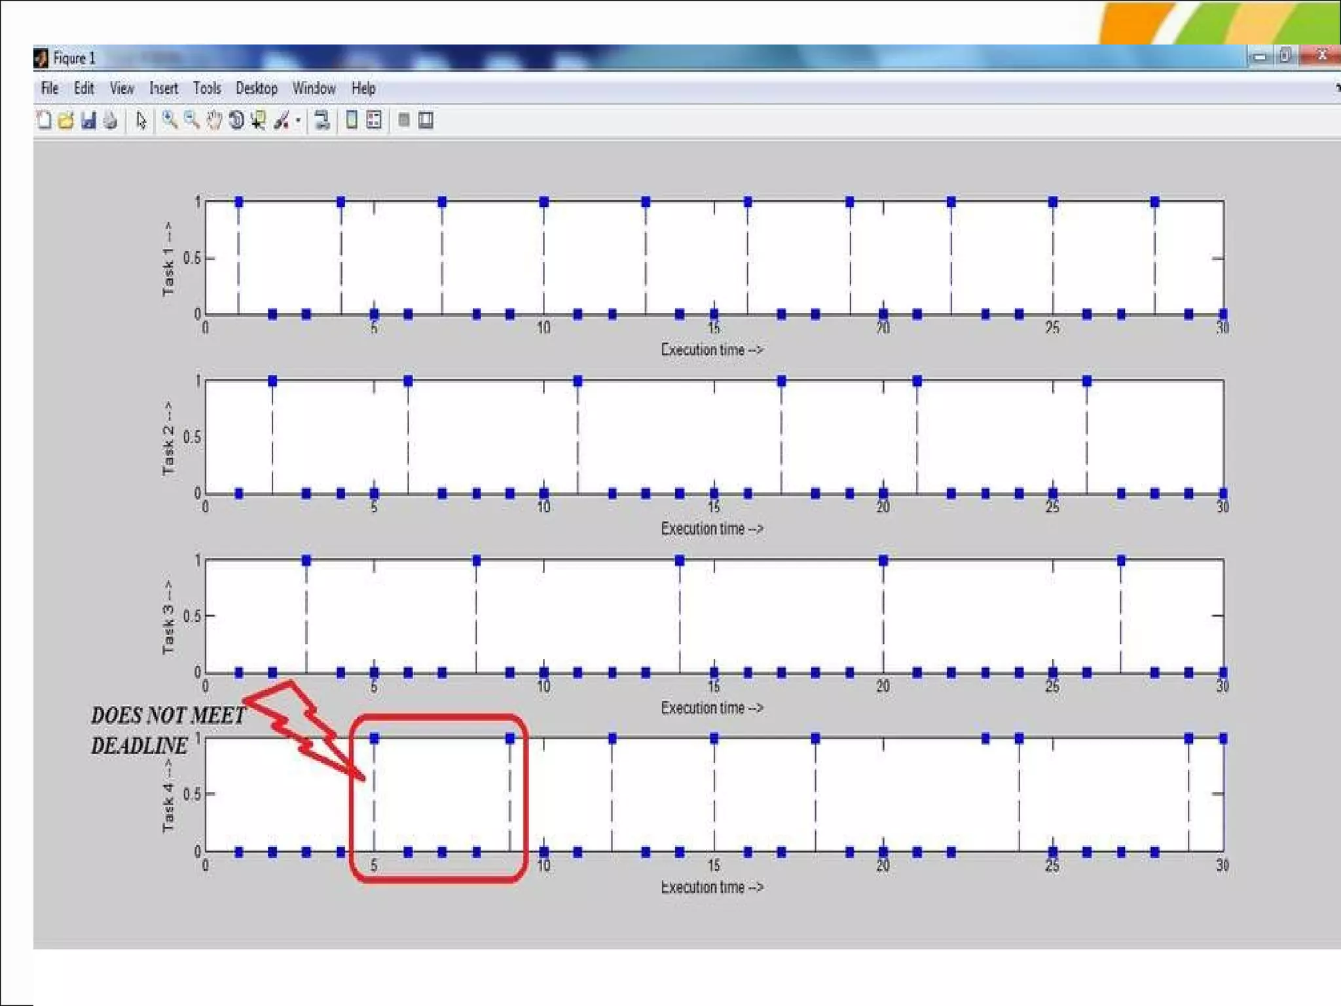Click the Link Plot icon

point(322,121)
